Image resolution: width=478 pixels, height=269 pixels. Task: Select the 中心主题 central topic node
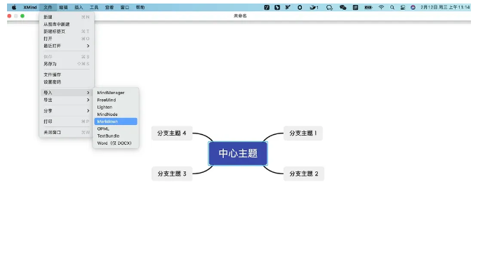(238, 153)
